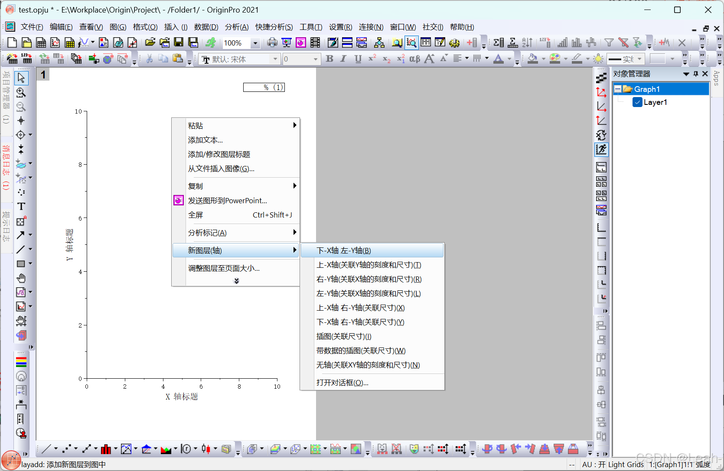Open the zoom percentage dropdown
The image size is (724, 471).
coord(255,43)
